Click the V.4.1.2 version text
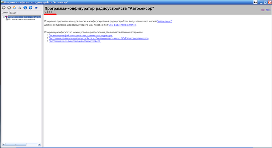Screen dimensions: 272x148 (48, 12)
